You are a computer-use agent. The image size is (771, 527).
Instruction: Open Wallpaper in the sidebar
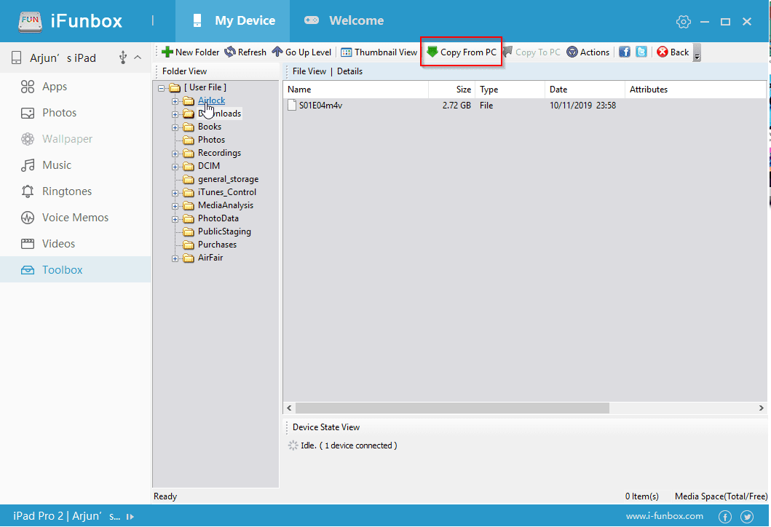tap(76, 138)
